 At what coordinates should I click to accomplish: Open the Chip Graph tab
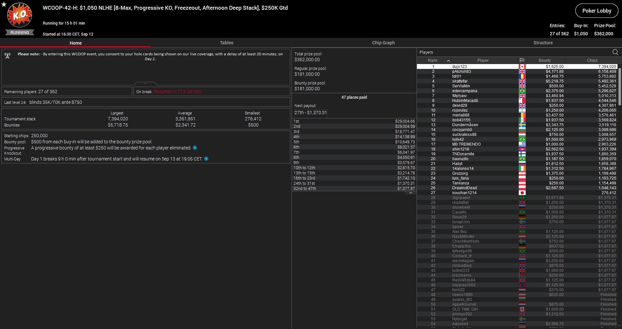tap(383, 43)
